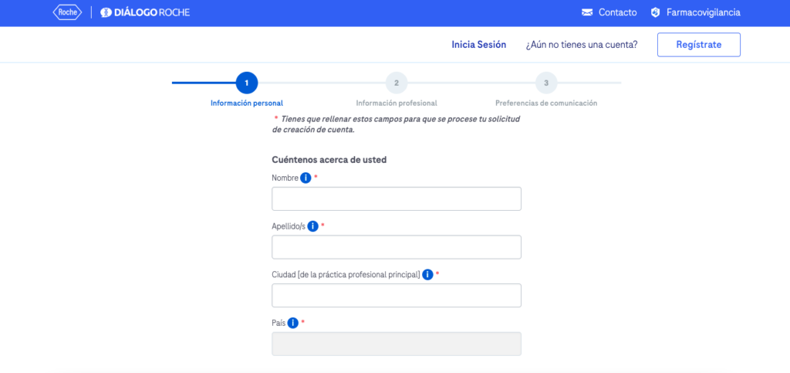Focus the Apellido/s text field
Image resolution: width=790 pixels, height=373 pixels.
(x=397, y=247)
